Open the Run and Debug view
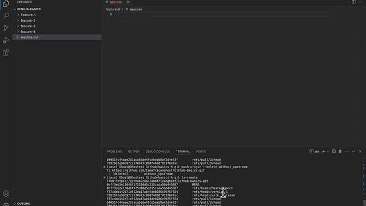The width and height of the screenshot is (366, 206). coord(6,40)
